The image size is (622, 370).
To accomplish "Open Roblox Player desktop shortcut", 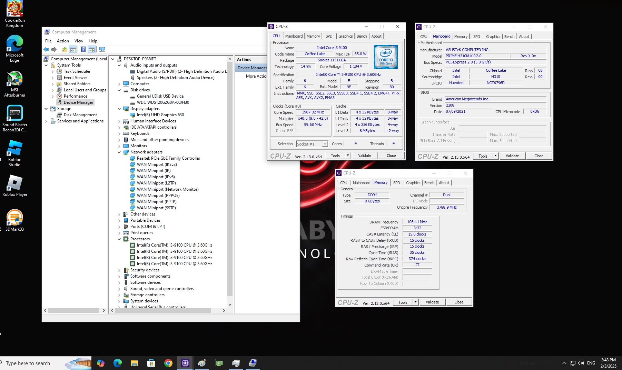I will click(14, 186).
